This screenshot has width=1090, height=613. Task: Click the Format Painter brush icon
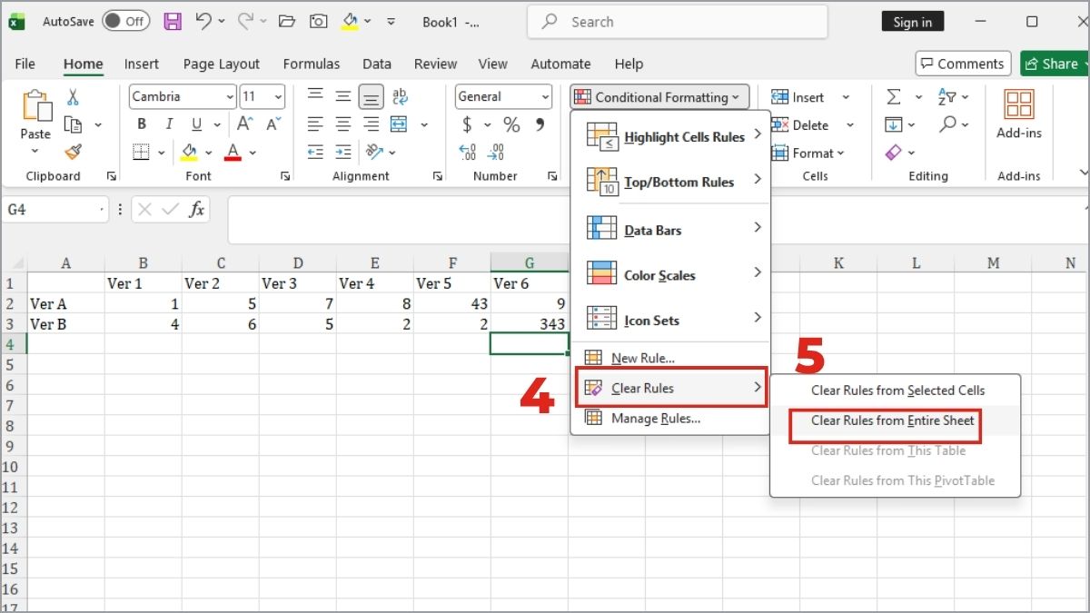pos(73,152)
